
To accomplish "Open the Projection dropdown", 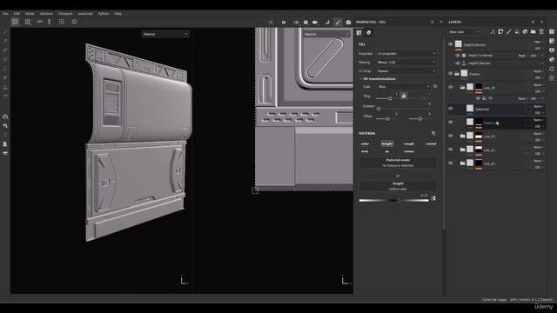I will pos(406,54).
